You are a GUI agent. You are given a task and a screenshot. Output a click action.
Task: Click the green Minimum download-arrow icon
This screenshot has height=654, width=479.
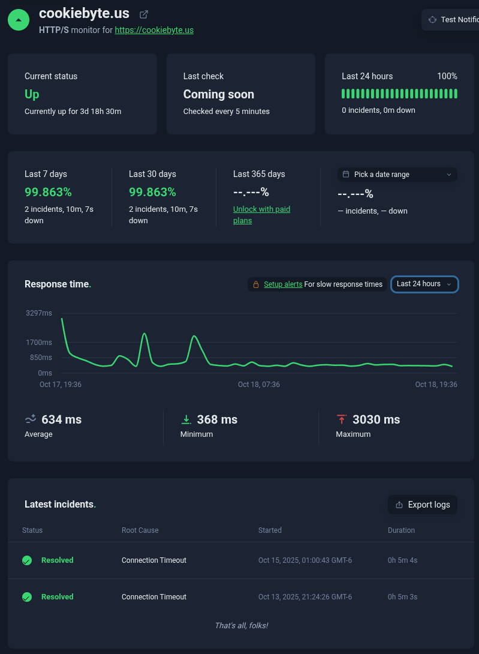point(186,419)
